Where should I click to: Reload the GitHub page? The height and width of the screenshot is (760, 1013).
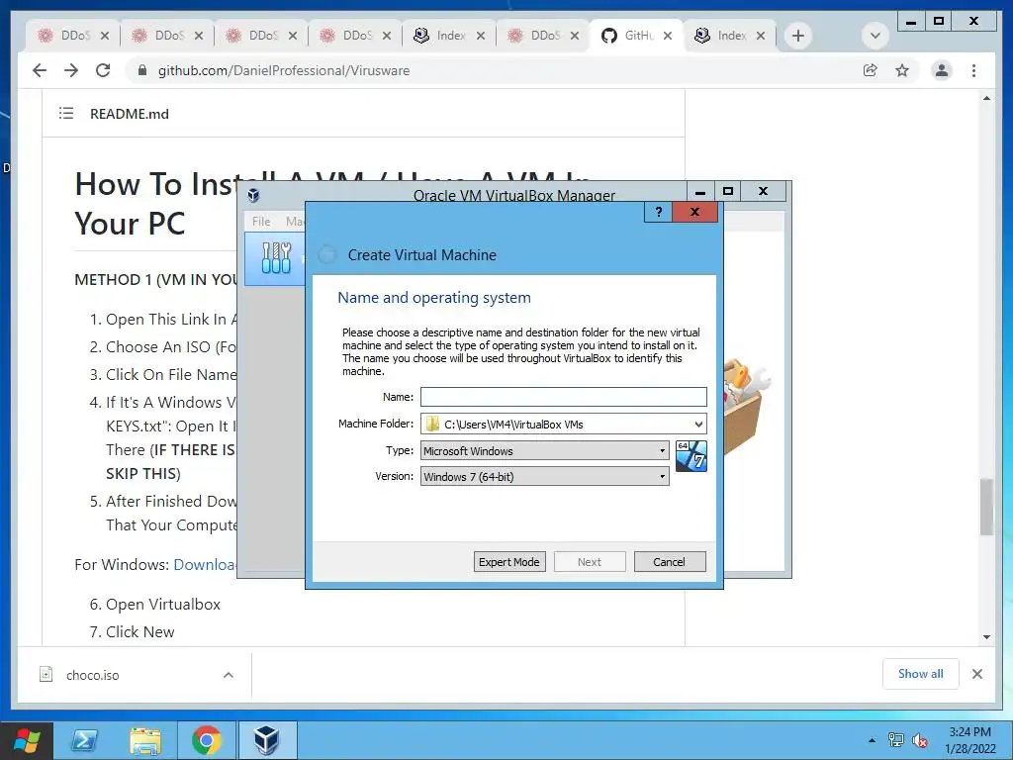pyautogui.click(x=103, y=70)
